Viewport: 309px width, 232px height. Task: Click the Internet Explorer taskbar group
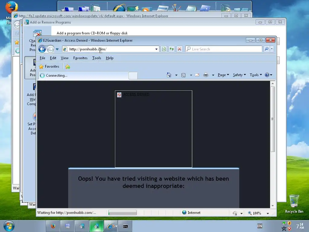tap(111, 226)
